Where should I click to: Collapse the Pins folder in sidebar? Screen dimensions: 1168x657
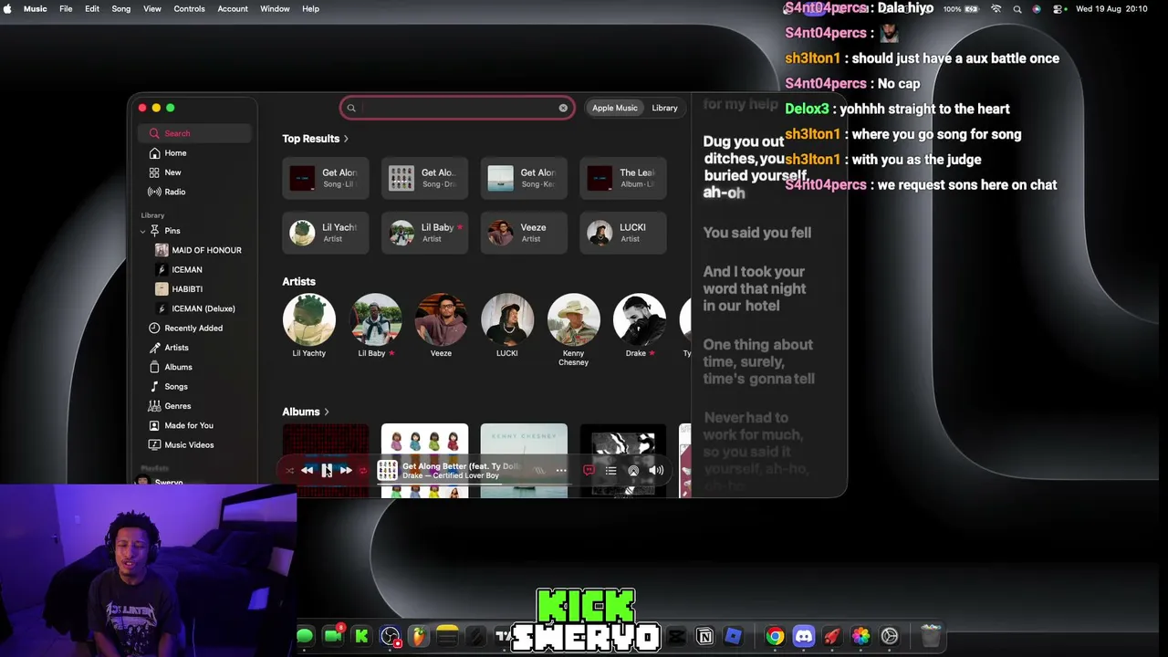point(143,231)
